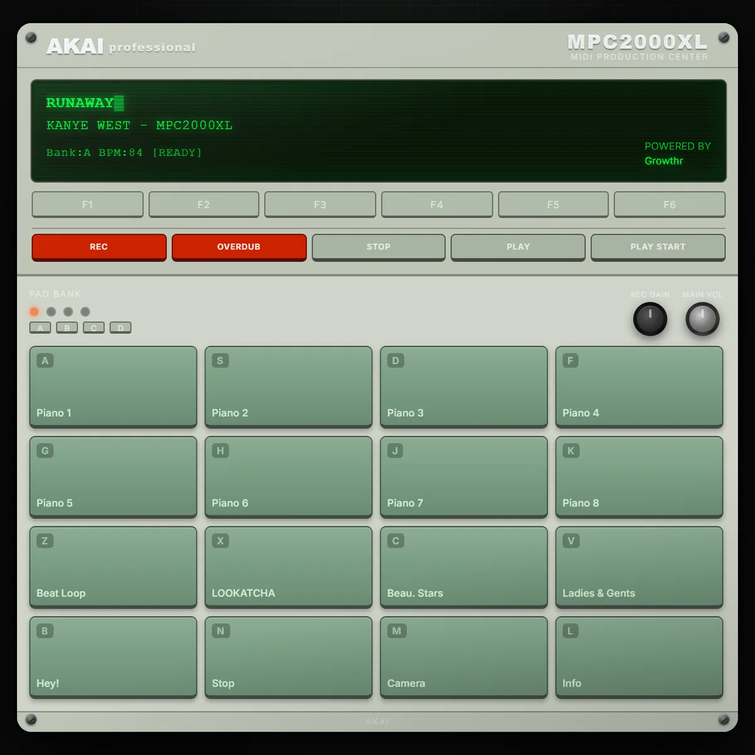Trigger the Hey! pad
This screenshot has width=755, height=755.
pos(113,656)
